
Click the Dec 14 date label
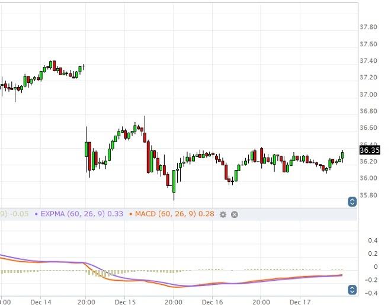click(x=41, y=302)
